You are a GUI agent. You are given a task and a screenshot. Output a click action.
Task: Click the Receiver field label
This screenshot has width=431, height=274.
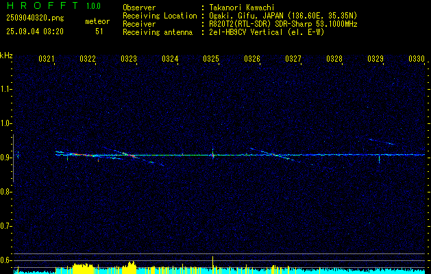coord(139,24)
